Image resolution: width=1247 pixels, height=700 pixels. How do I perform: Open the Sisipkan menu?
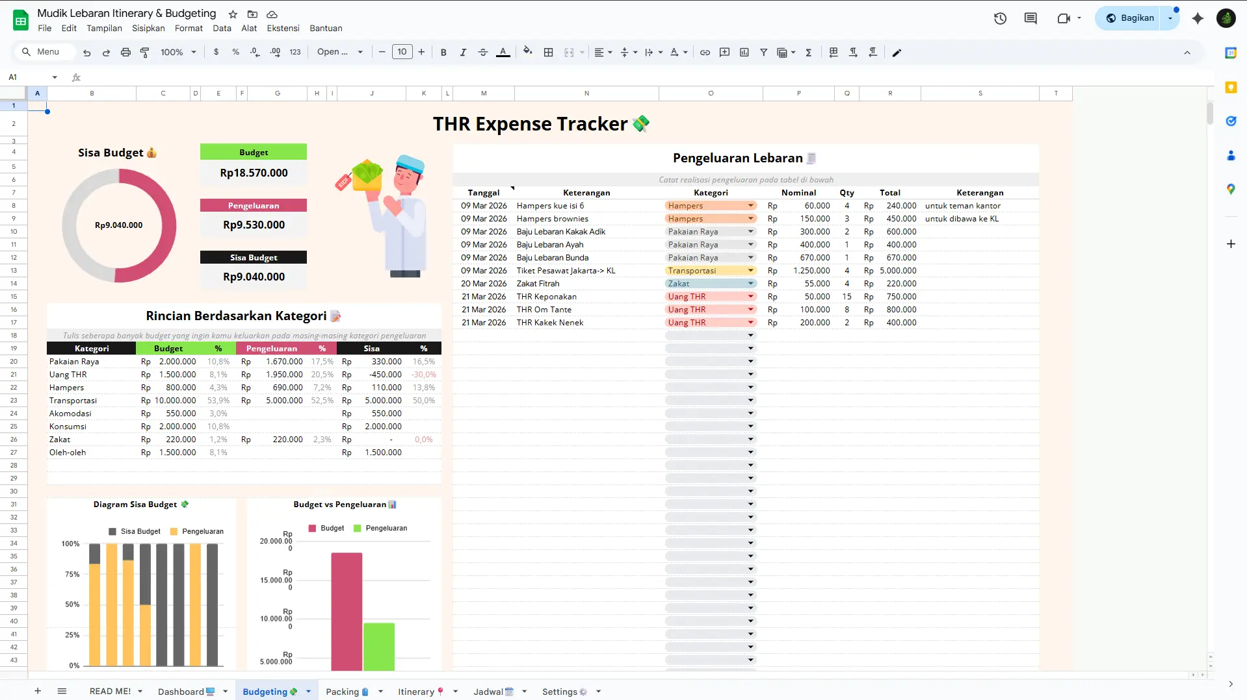[x=148, y=28]
